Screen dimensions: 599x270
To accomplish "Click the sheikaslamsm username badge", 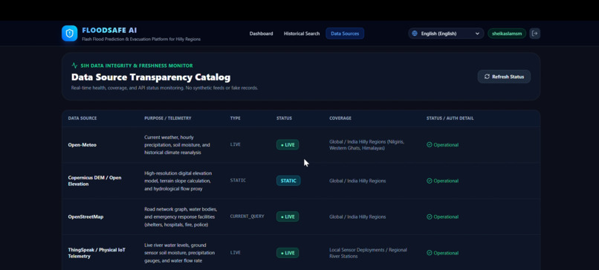I will 507,33.
